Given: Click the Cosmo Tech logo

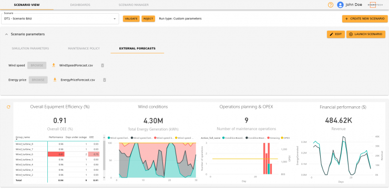Looking at the screenshot, I should (x=375, y=5).
